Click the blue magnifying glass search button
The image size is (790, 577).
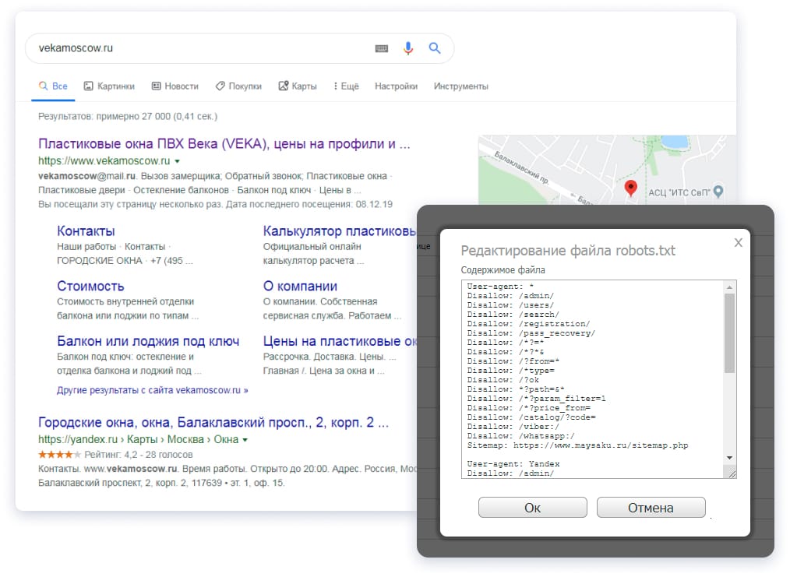pos(434,47)
